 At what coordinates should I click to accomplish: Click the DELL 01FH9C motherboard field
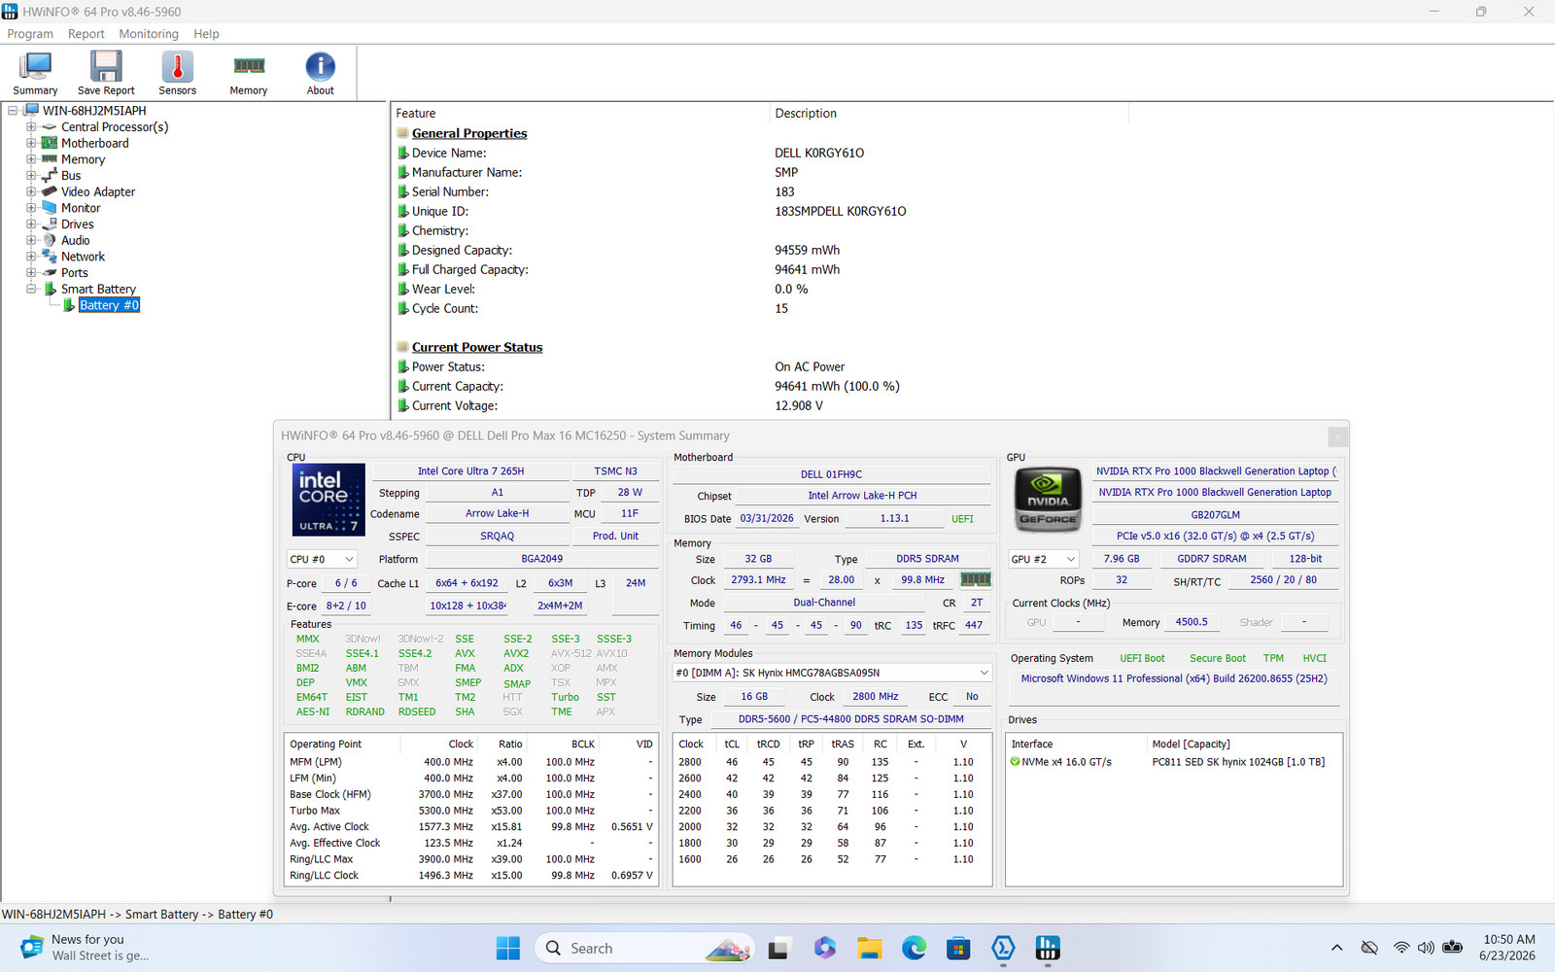coord(831,474)
